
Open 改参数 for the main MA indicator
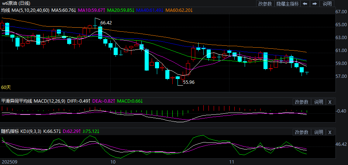[x=265, y=4]
